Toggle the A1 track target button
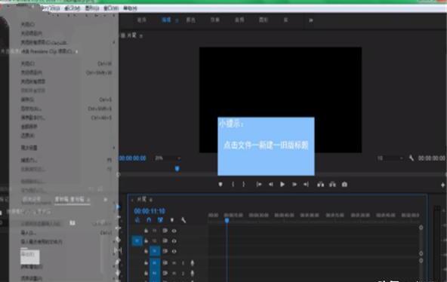 (155, 262)
